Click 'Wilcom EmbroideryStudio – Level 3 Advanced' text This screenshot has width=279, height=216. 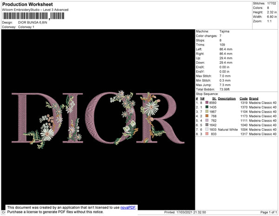coord(35,10)
